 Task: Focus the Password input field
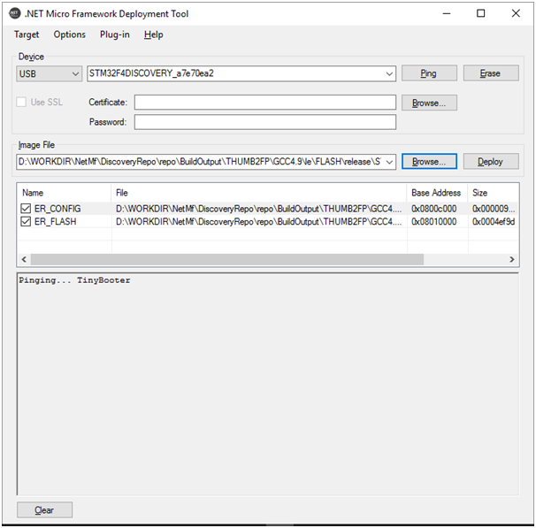[265, 122]
